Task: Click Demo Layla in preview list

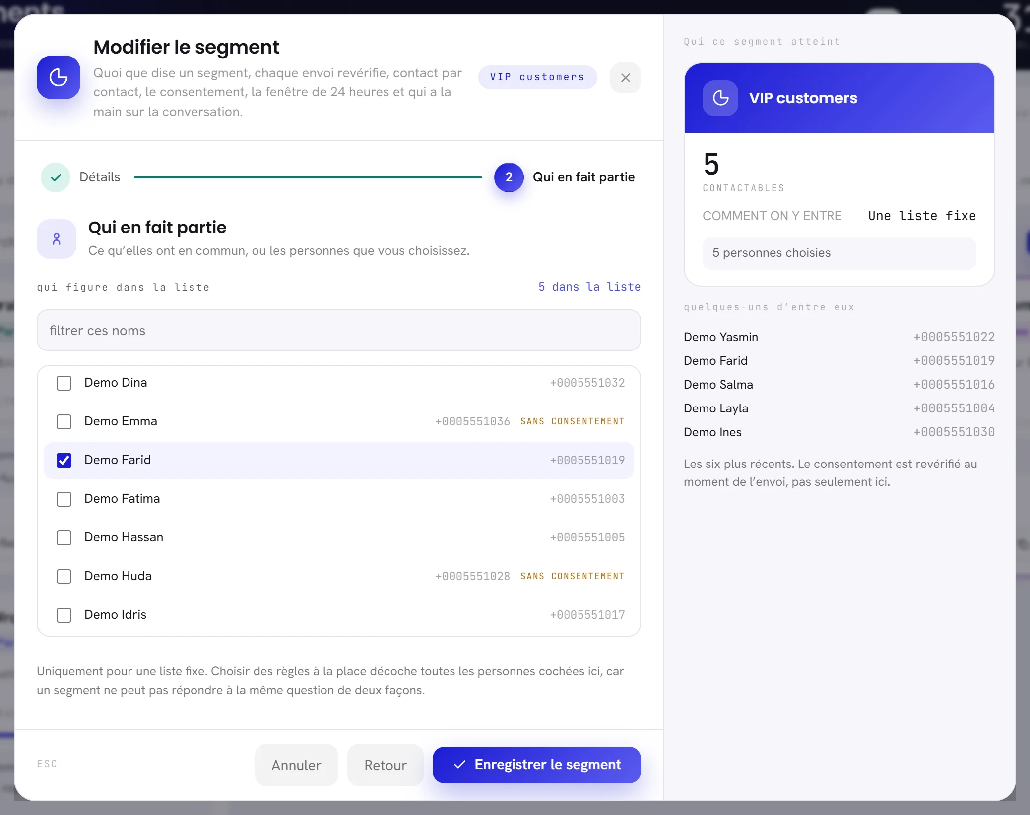Action: coord(716,408)
